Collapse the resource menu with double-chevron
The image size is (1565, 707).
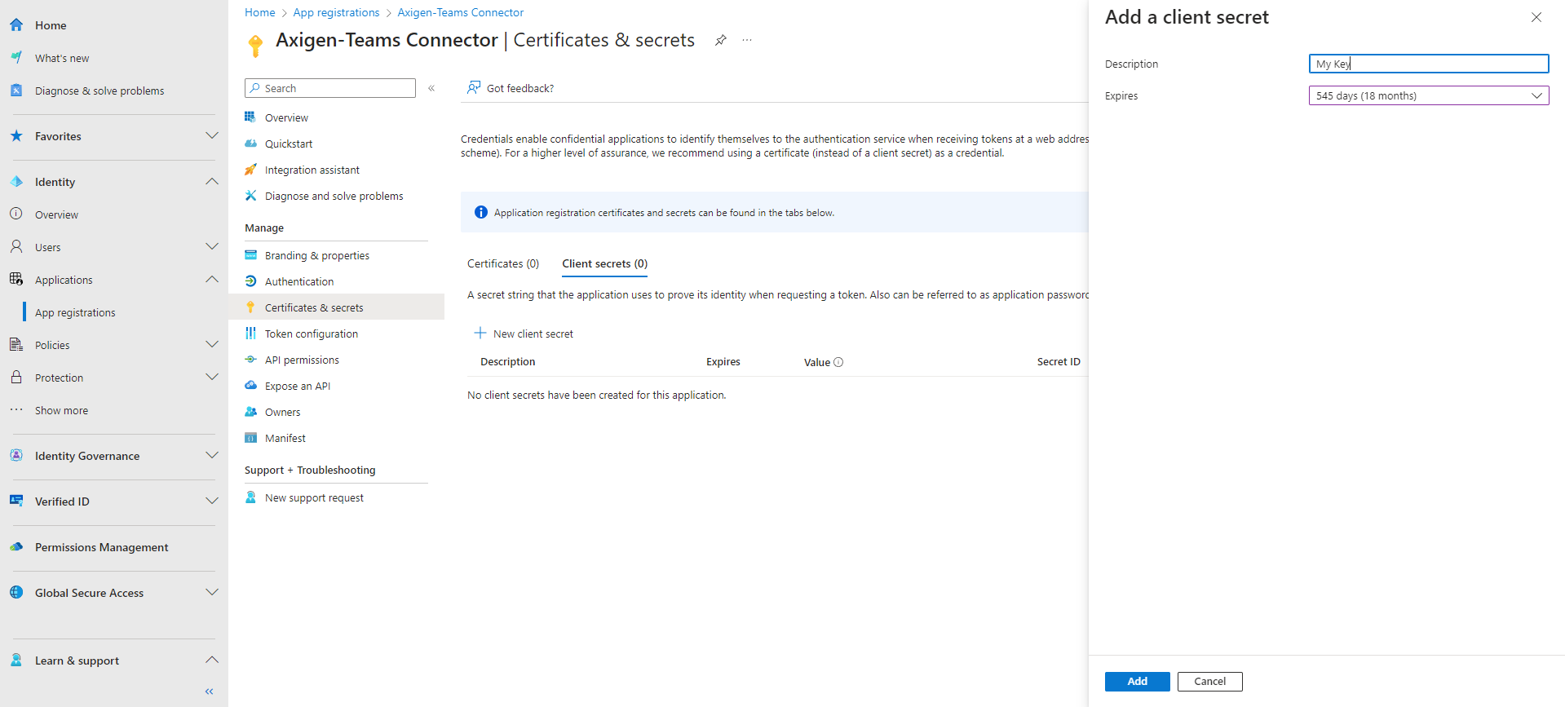click(x=431, y=88)
